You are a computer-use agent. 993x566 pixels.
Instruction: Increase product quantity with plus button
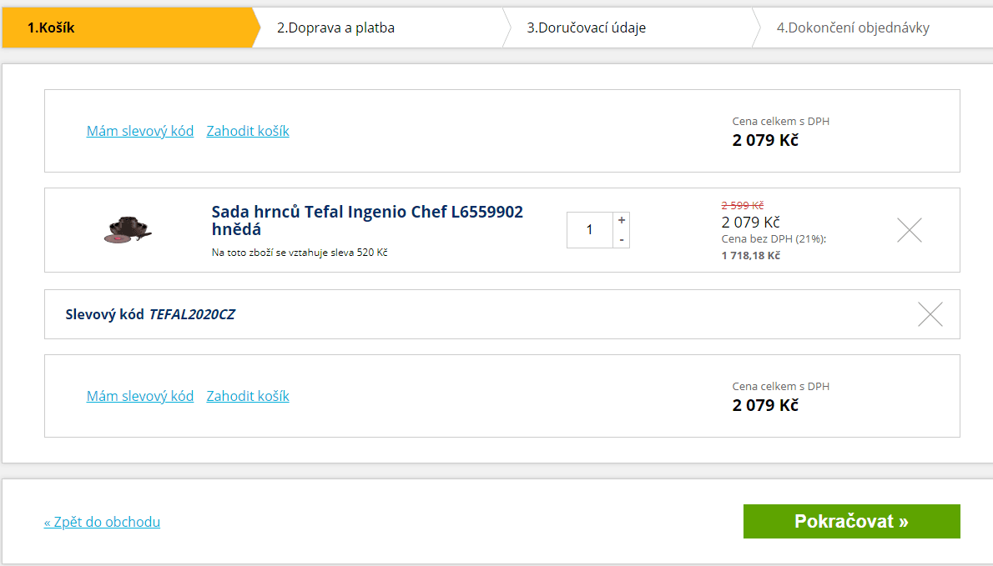click(x=622, y=219)
